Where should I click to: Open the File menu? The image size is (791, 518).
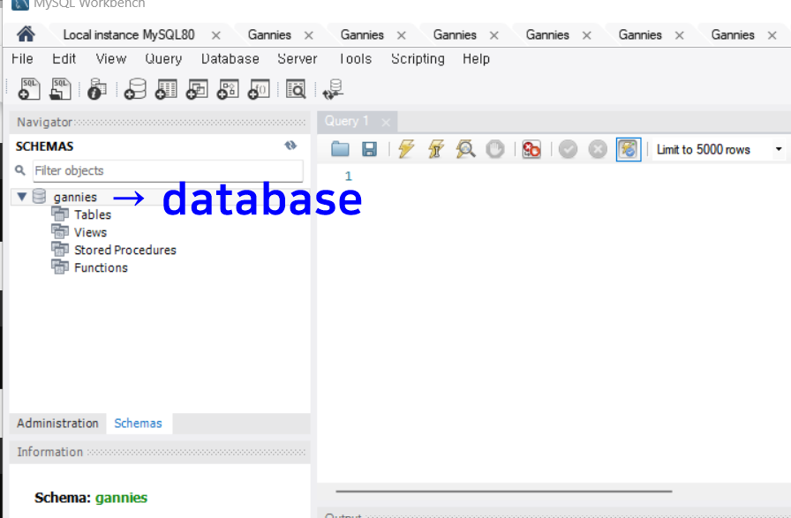[x=22, y=59]
